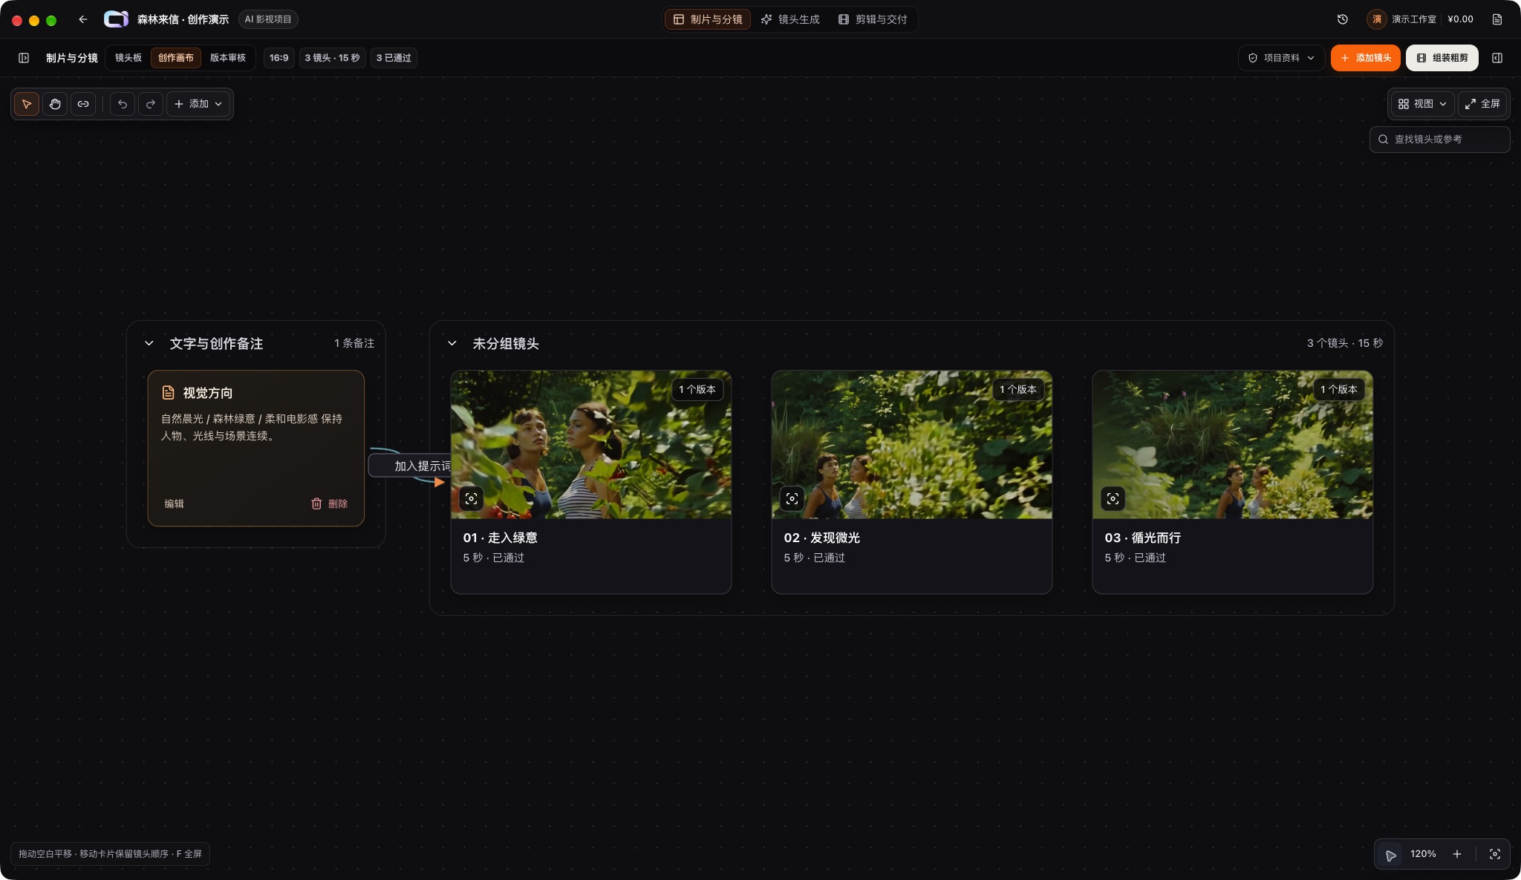Click the 组装粗剪 button
The image size is (1521, 880).
pyautogui.click(x=1442, y=58)
